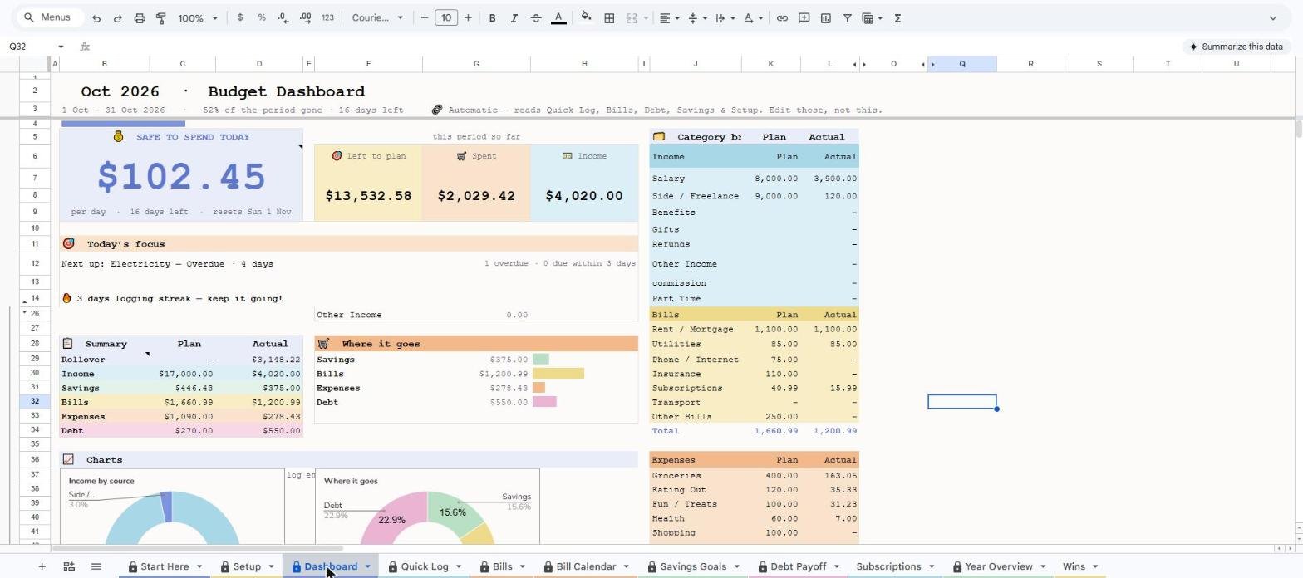Viewport: 1303px width, 578px height.
Task: Expand hidden columns between O and Q
Action: pos(927,64)
